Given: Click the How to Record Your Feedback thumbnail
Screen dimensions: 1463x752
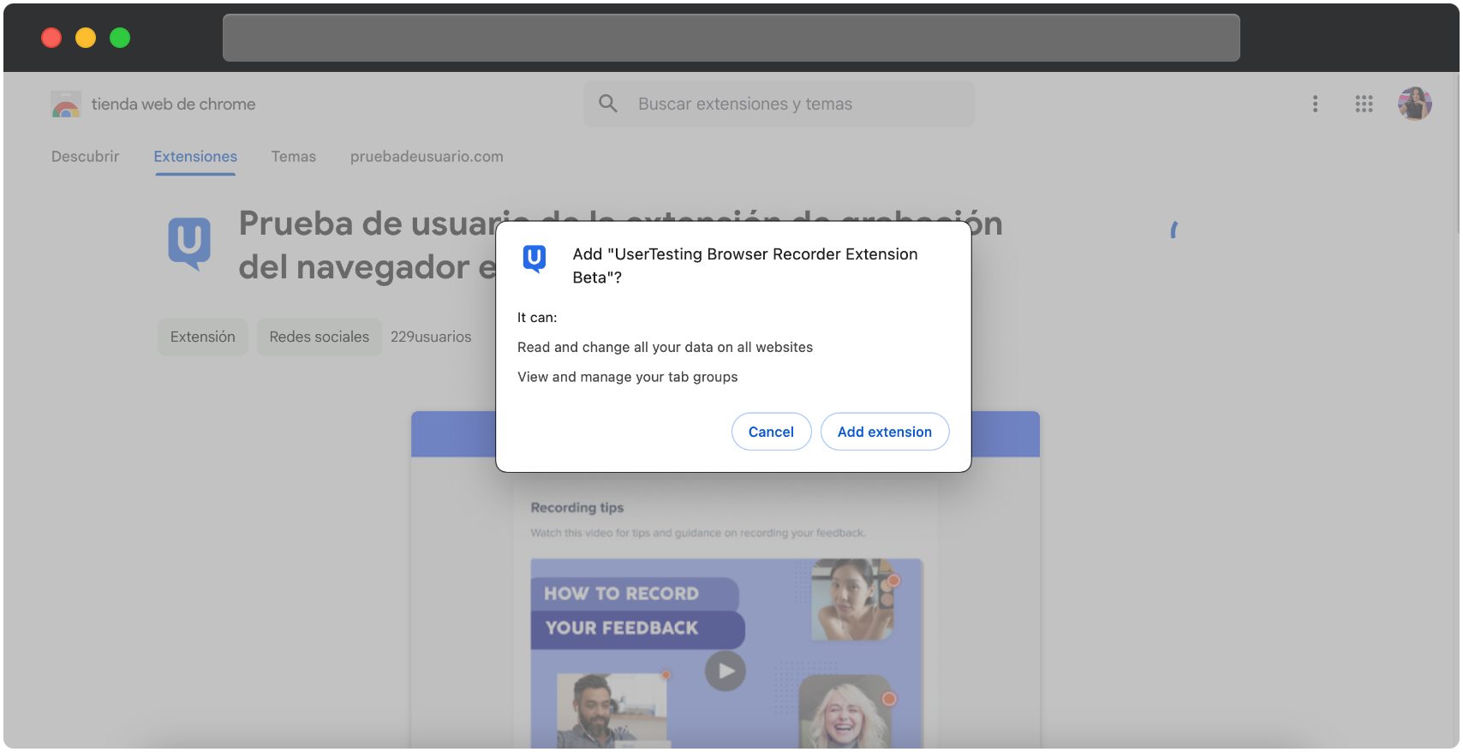Looking at the screenshot, I should [726, 654].
